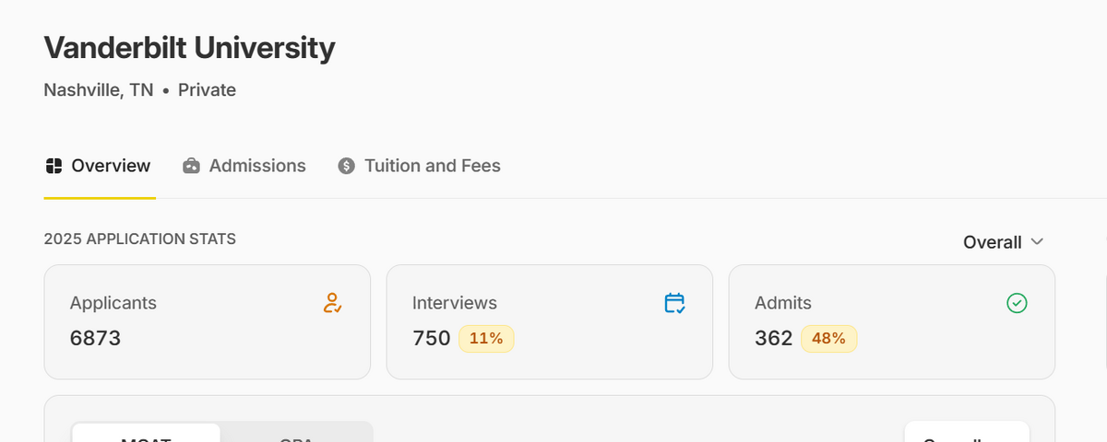
Task: Click the Admissions briefcase icon
Action: (x=191, y=167)
